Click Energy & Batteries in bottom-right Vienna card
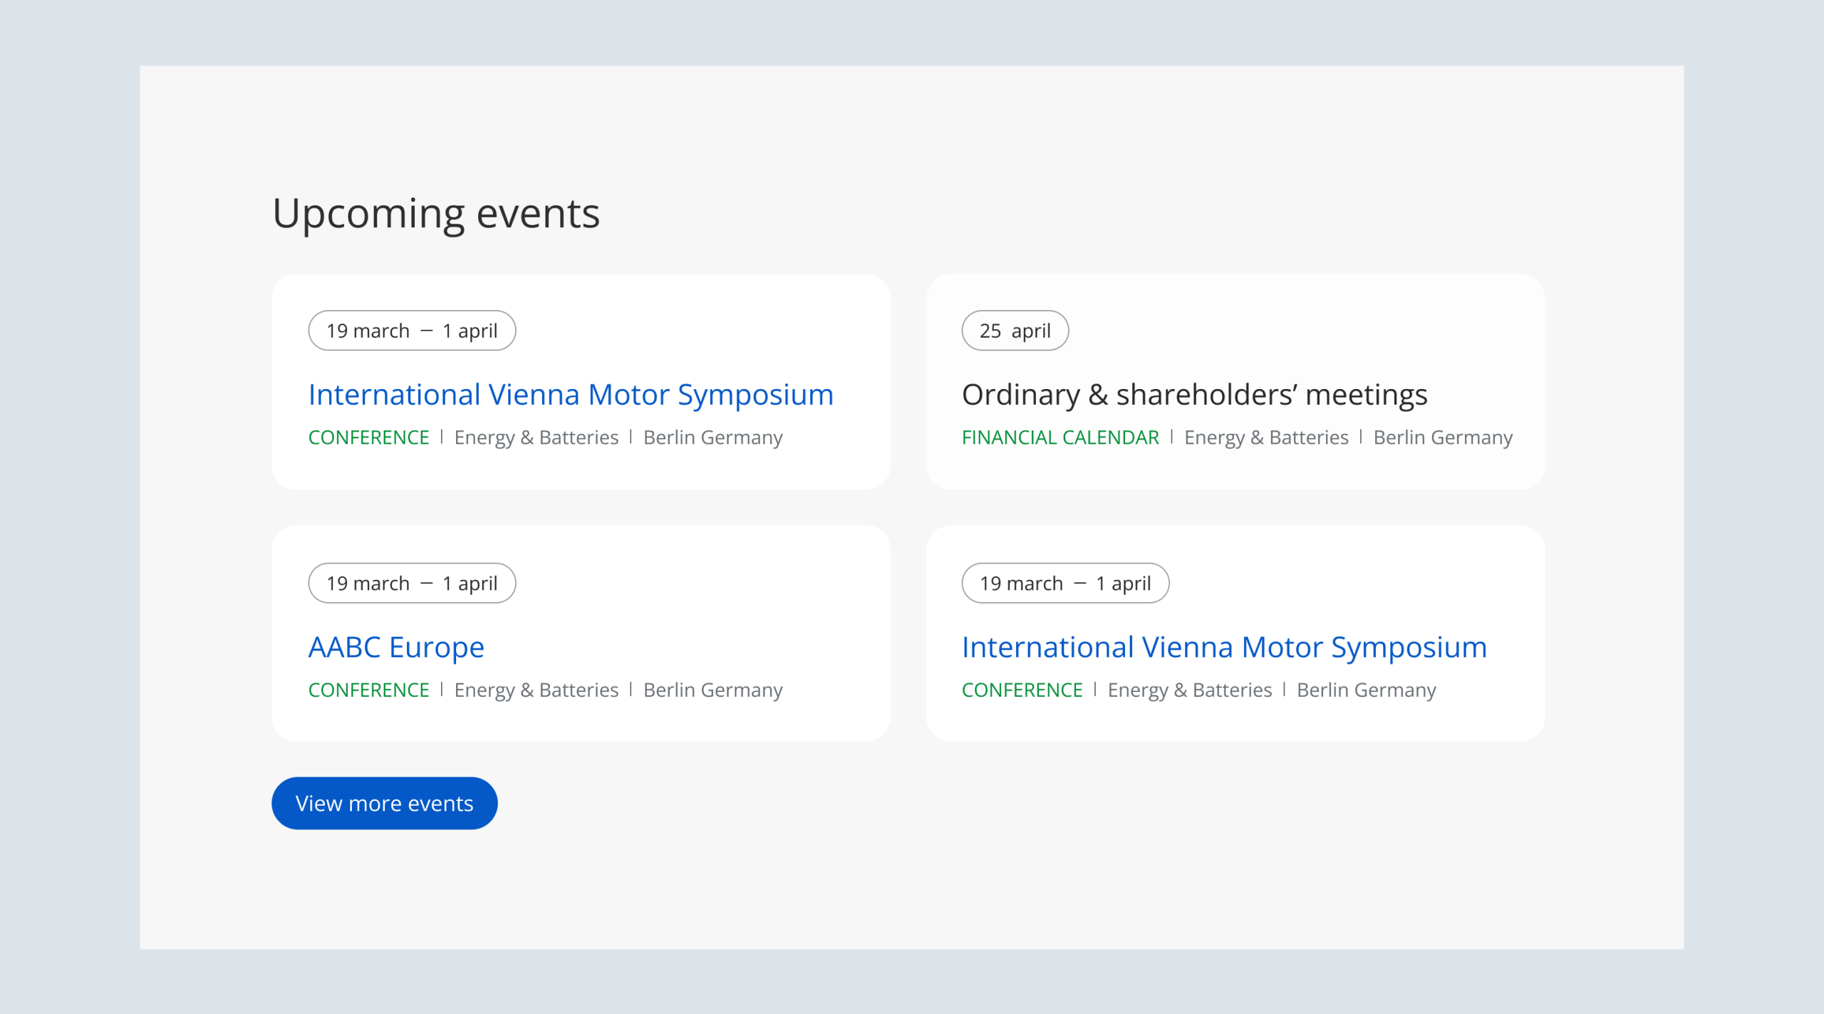 click(x=1189, y=690)
